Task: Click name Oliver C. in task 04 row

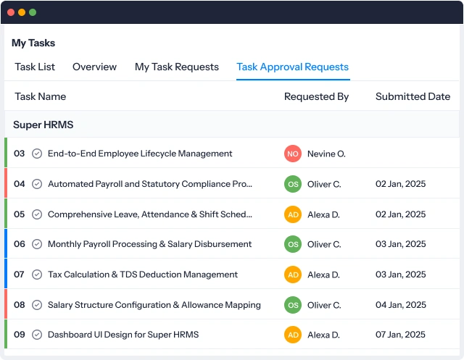Action: 324,185
